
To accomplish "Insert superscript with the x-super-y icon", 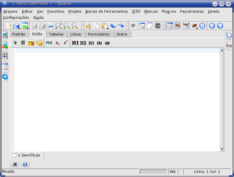I will pyautogui.click(x=66, y=43).
